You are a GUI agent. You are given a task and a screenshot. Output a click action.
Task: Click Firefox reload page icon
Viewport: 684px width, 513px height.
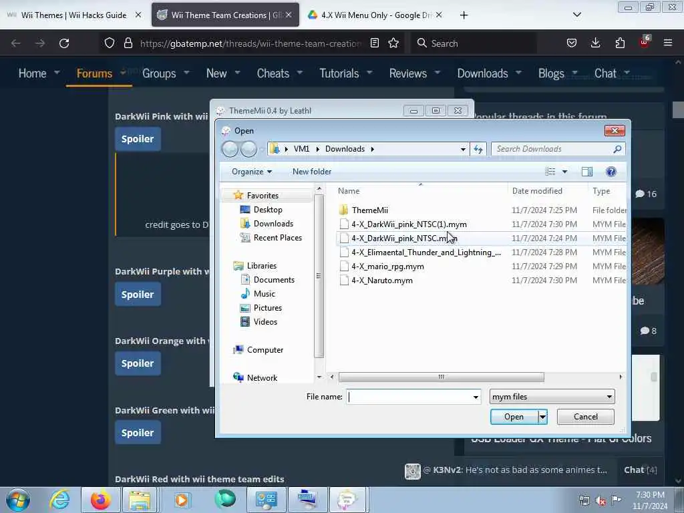coord(64,43)
